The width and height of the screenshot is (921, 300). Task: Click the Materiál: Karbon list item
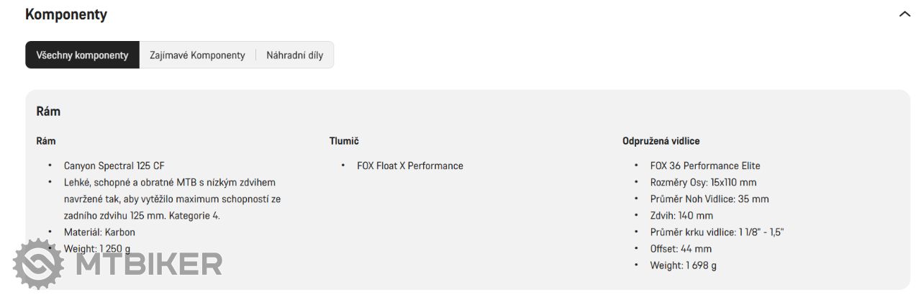tap(99, 232)
